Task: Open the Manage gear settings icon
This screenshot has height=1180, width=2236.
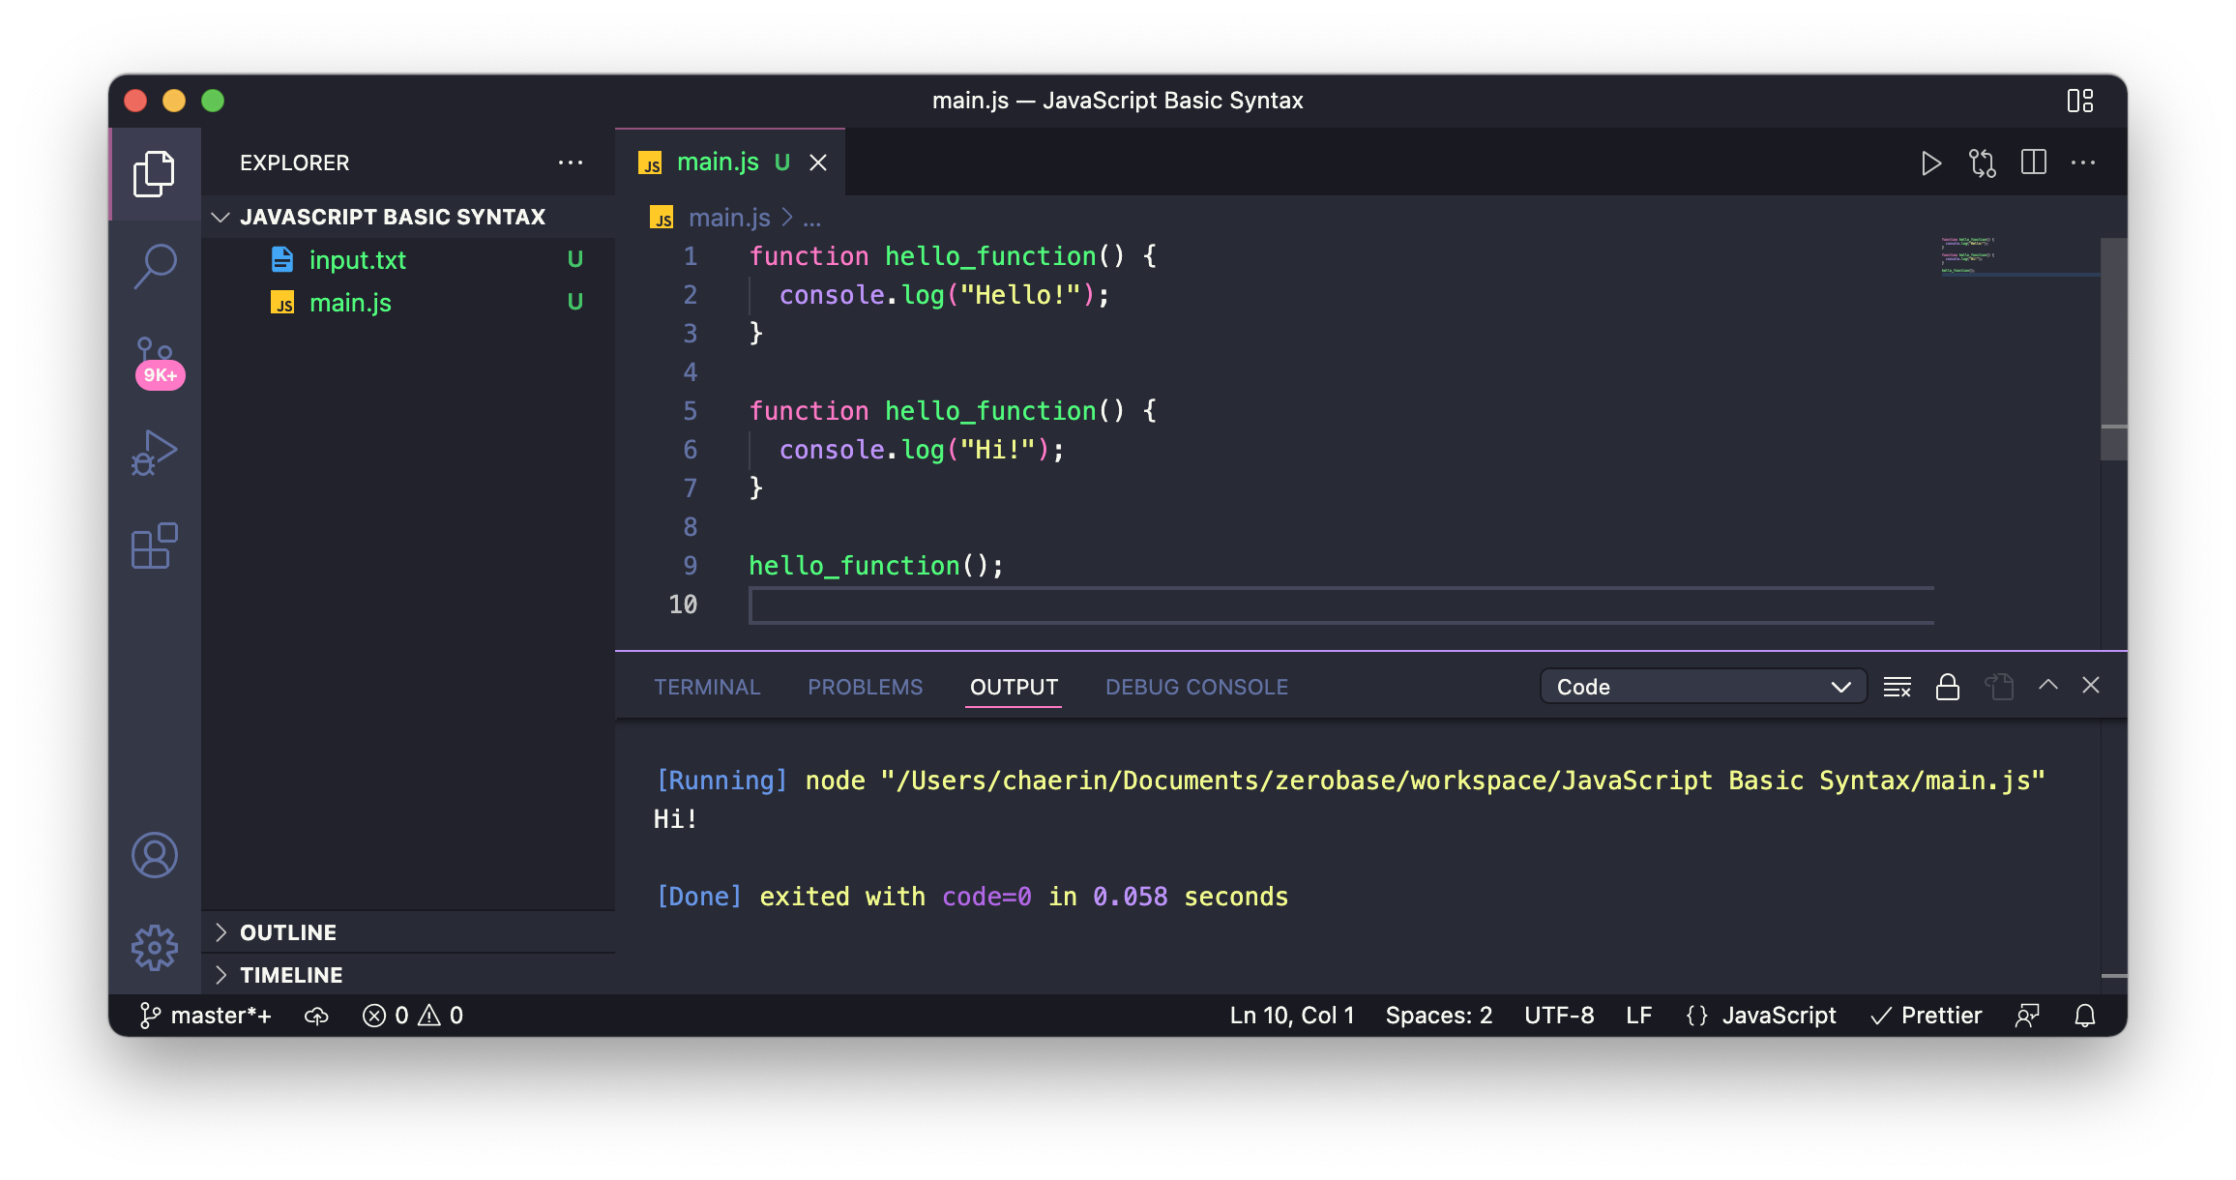Action: pyautogui.click(x=155, y=948)
